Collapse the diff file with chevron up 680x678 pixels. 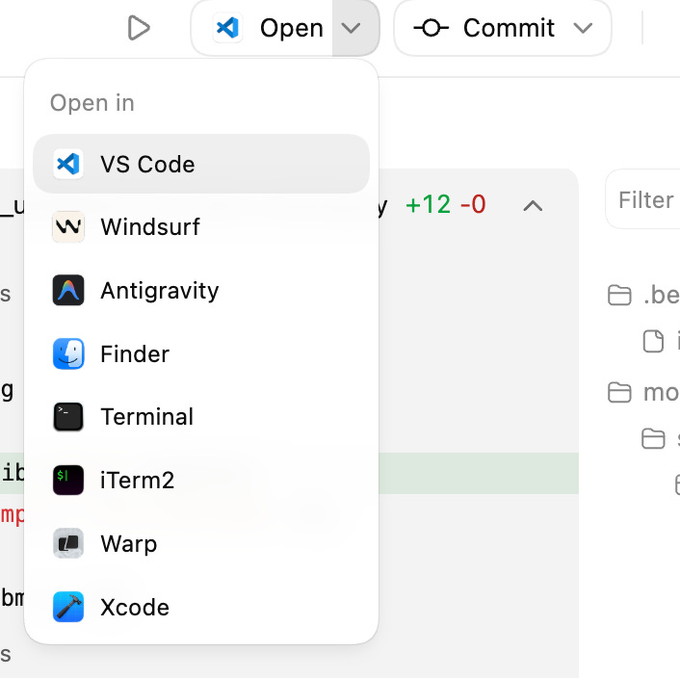pyautogui.click(x=533, y=205)
